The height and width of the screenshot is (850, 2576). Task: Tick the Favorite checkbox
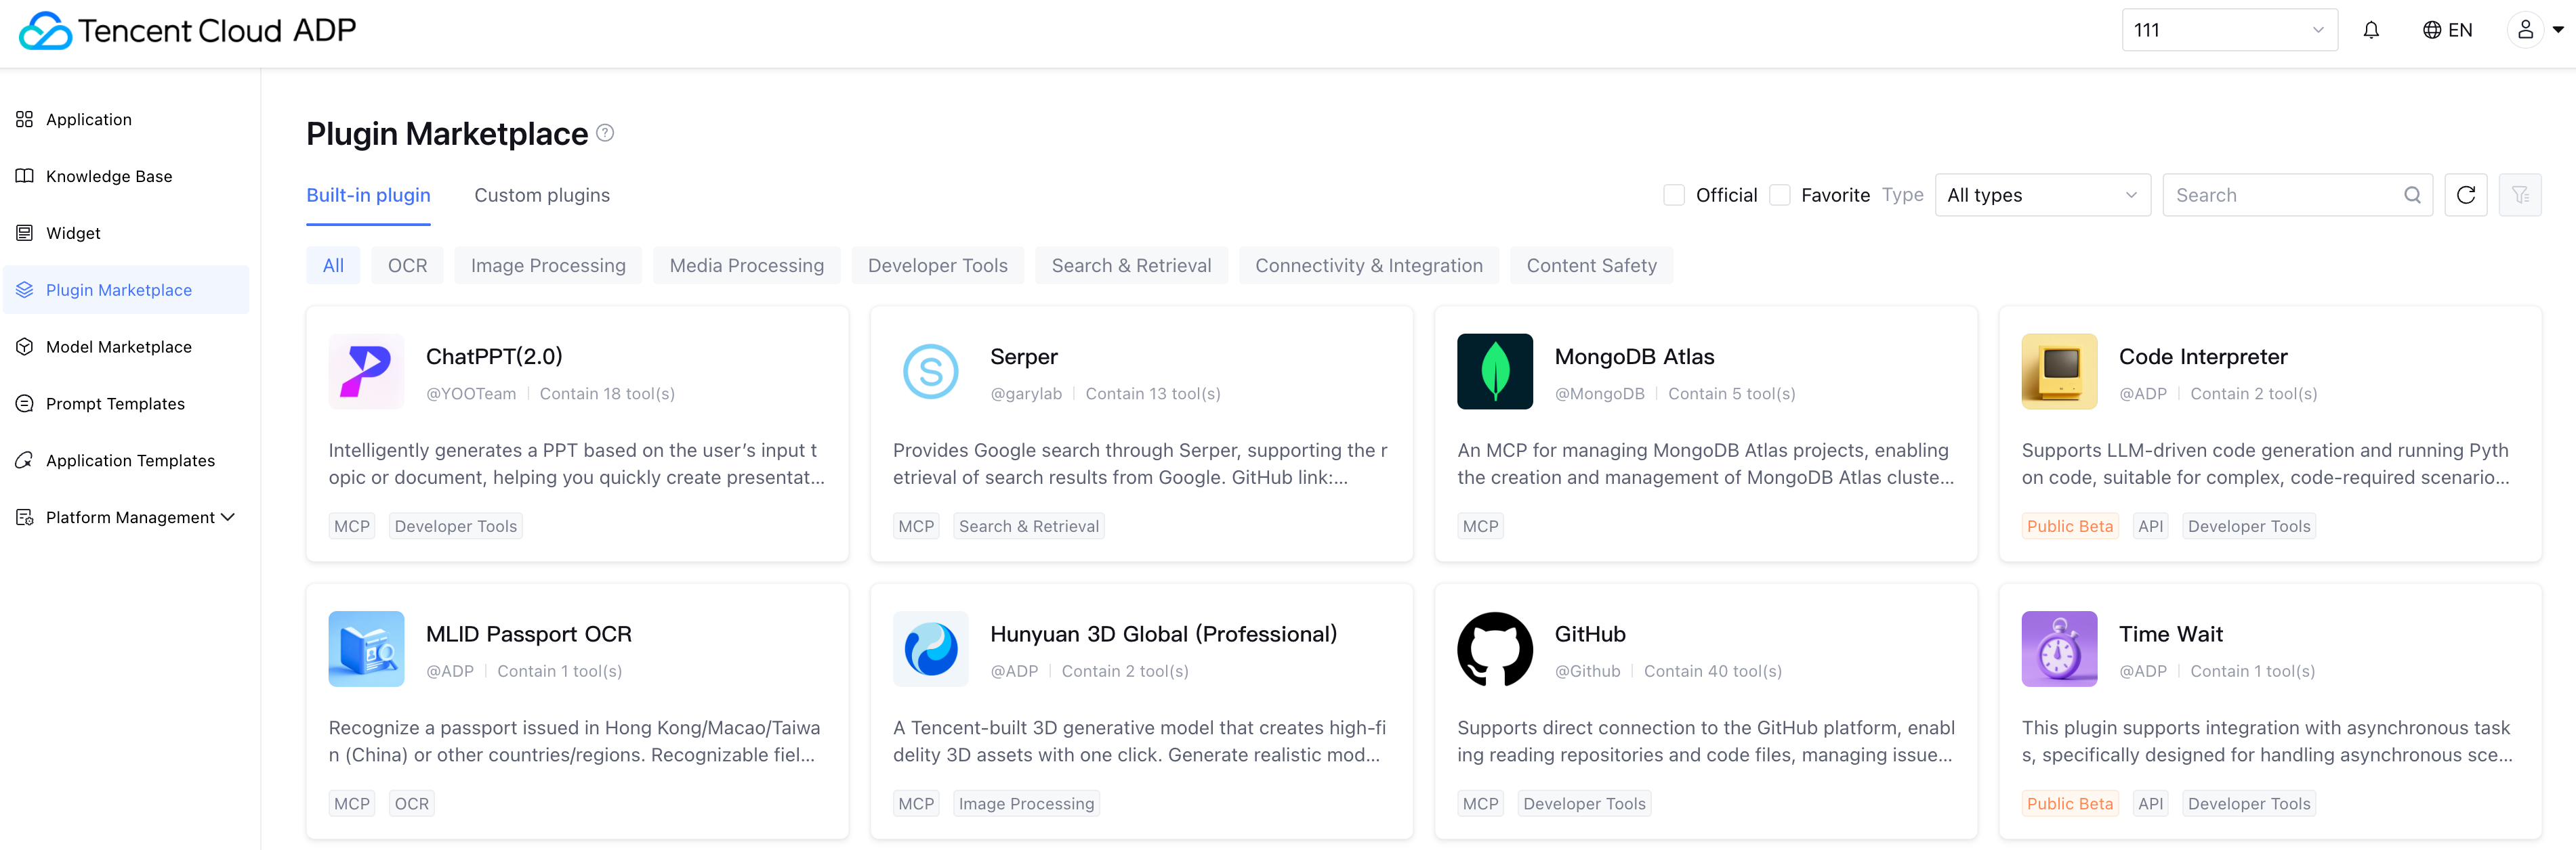[1779, 195]
